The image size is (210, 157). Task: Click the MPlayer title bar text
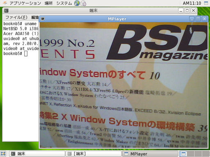click(117, 19)
